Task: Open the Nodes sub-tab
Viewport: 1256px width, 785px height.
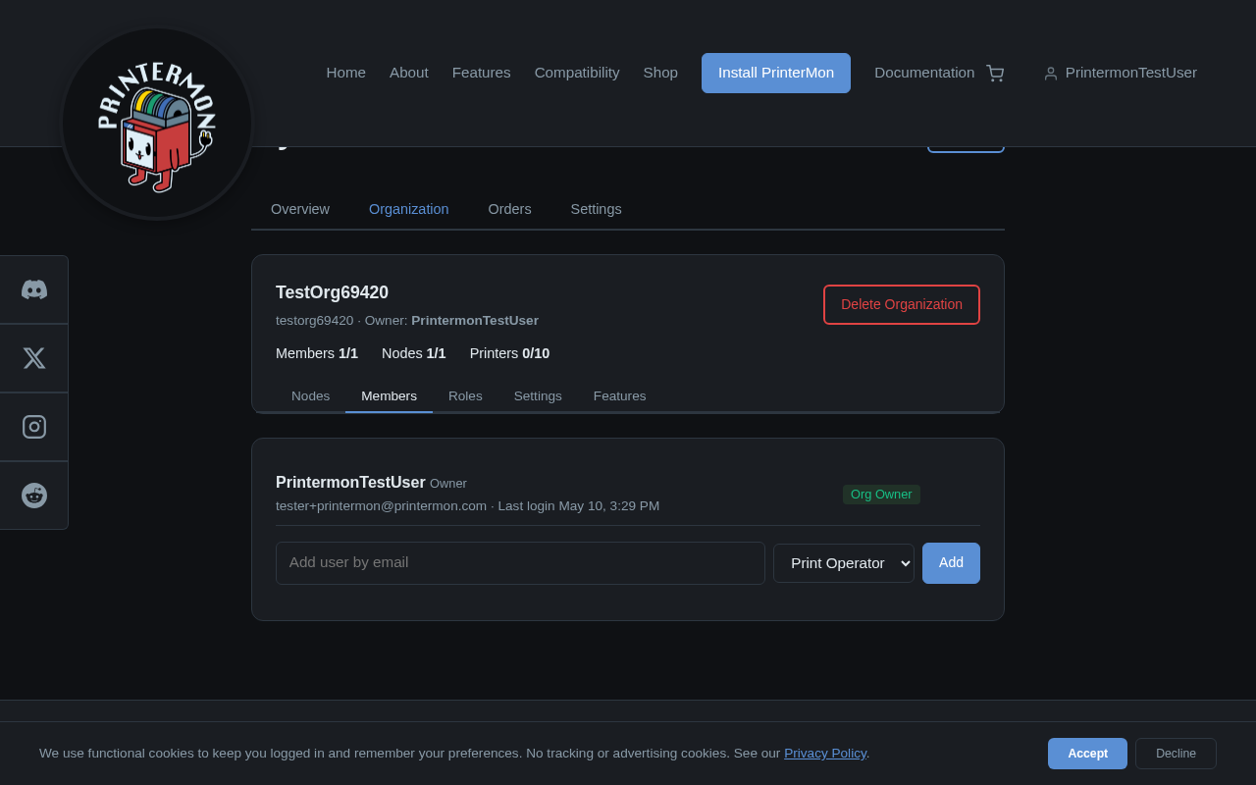Action: point(311,396)
